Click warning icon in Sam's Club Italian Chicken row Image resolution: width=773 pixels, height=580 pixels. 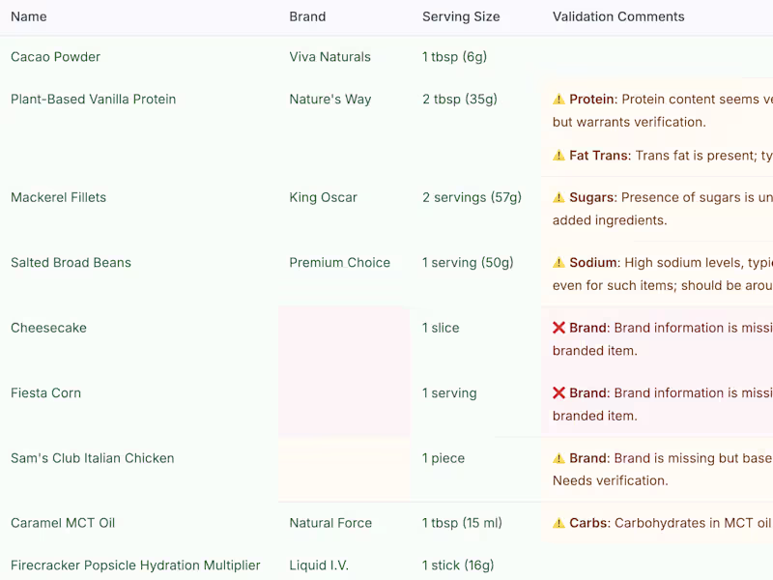coord(558,458)
